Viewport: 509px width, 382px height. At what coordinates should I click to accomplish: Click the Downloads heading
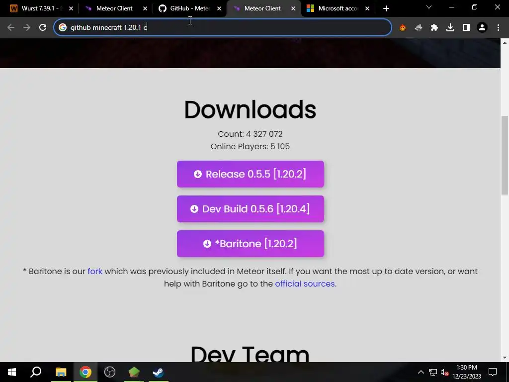[250, 109]
